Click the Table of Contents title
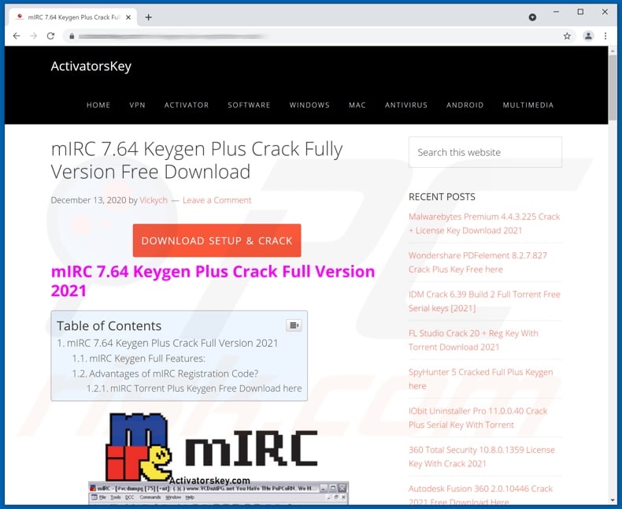622x509 pixels. click(x=109, y=325)
